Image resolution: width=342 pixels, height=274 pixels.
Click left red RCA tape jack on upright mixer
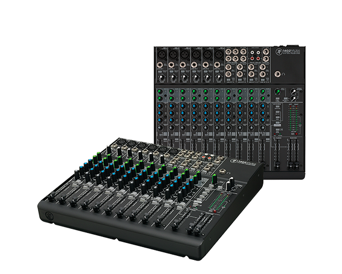(x=252, y=58)
